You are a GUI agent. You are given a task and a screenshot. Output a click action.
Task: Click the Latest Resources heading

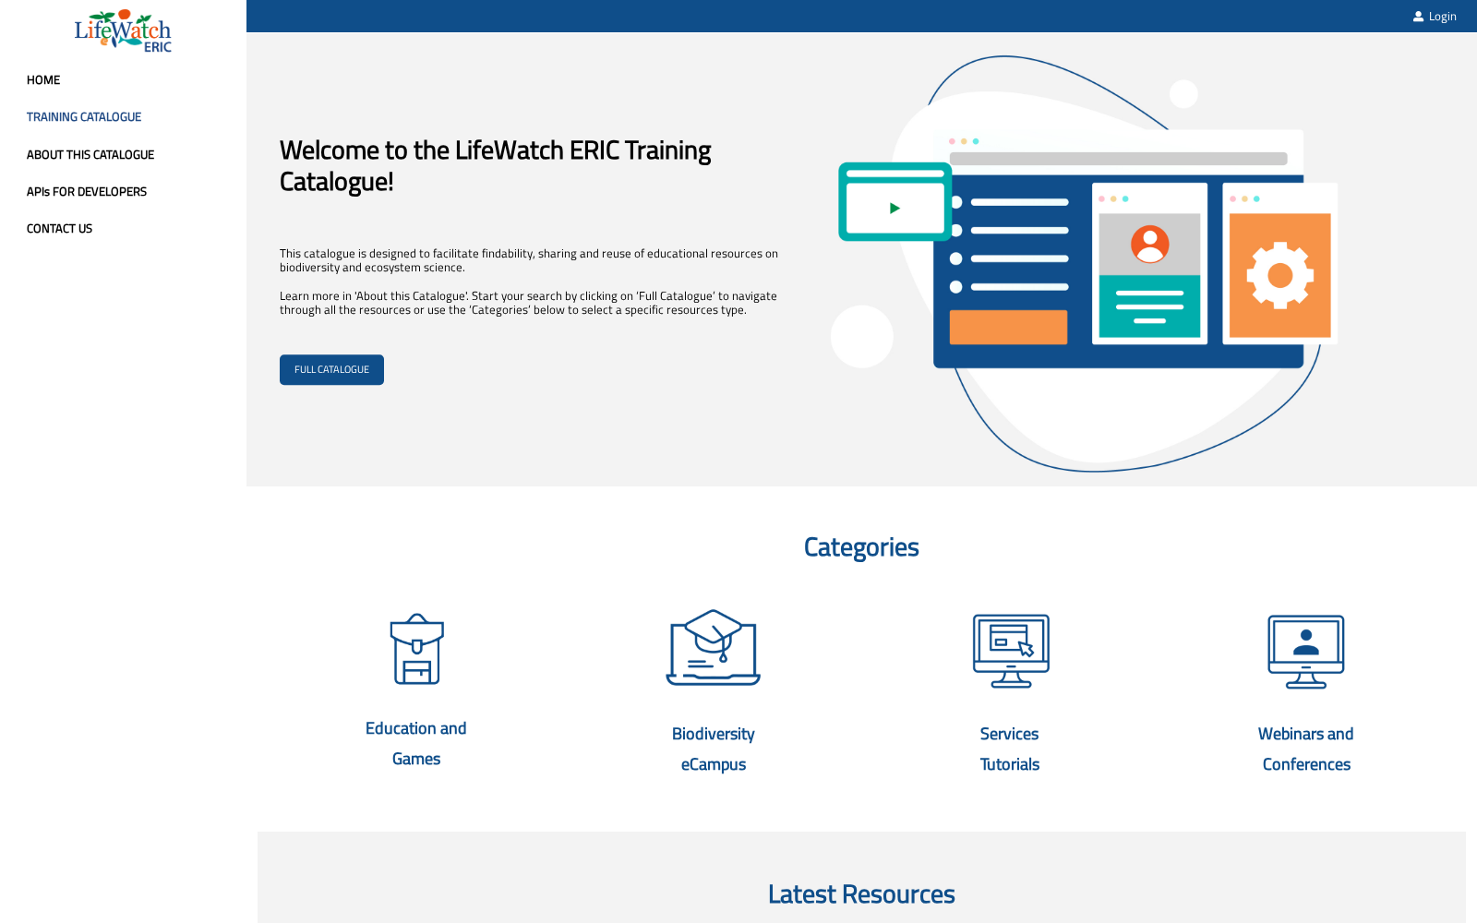point(861,894)
